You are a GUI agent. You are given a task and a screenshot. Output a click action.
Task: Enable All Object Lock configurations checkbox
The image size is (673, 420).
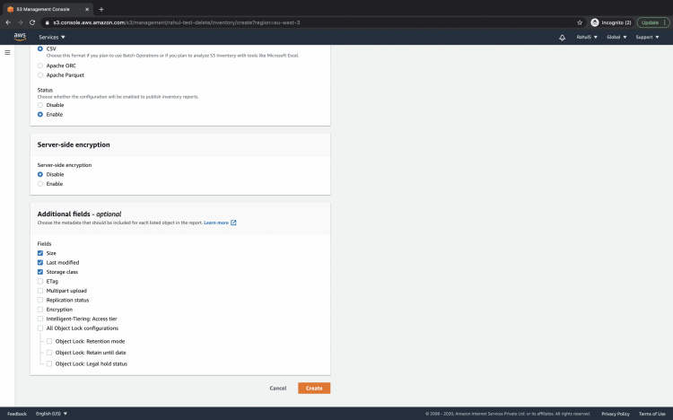pos(39,328)
